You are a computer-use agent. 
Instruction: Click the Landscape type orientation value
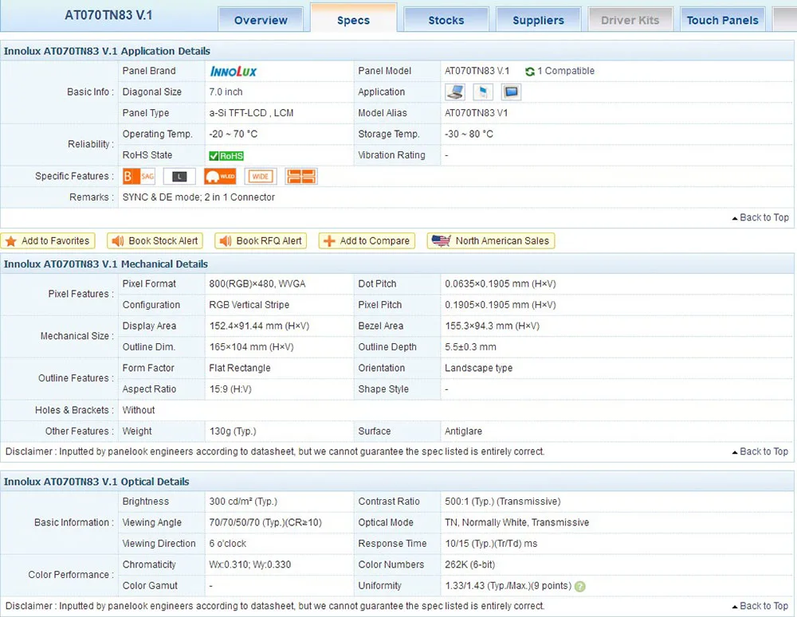(x=479, y=368)
